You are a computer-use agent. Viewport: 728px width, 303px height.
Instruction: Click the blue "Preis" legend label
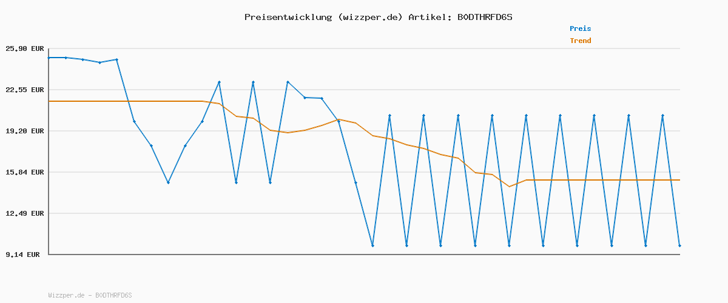(580, 28)
